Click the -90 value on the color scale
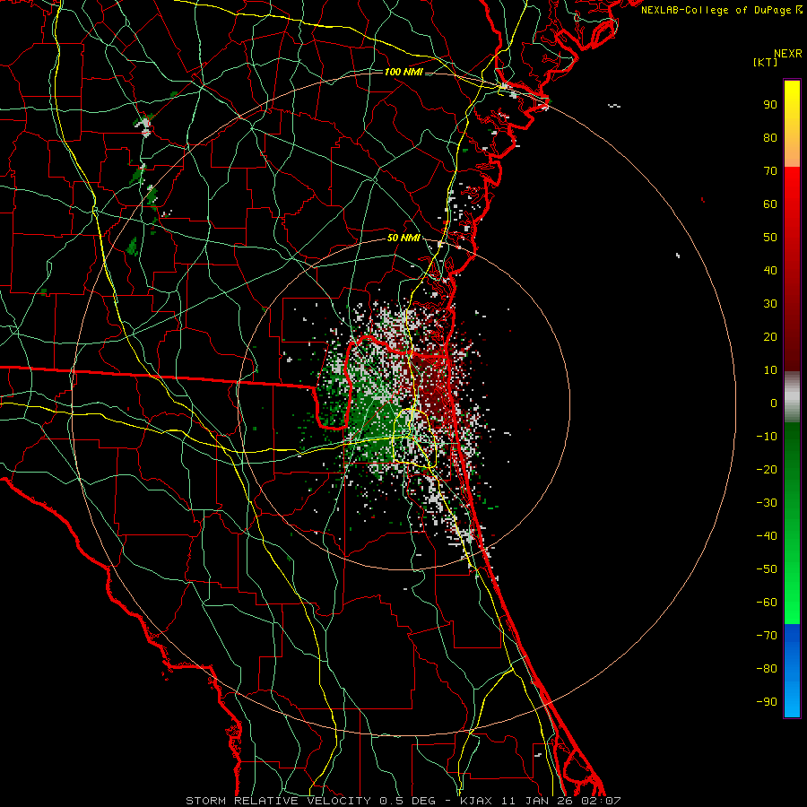Image resolution: width=807 pixels, height=807 pixels. (x=767, y=702)
